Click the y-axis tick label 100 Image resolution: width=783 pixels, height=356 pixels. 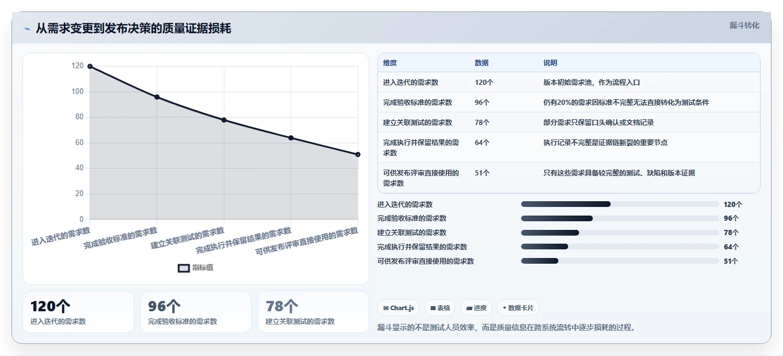(x=78, y=92)
